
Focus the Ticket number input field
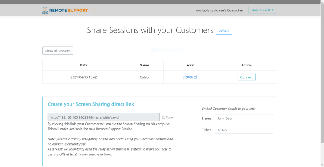coord(243,130)
